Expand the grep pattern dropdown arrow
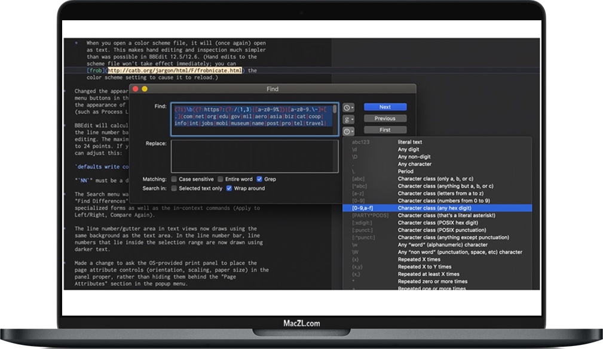The width and height of the screenshot is (603, 349). pyautogui.click(x=353, y=119)
